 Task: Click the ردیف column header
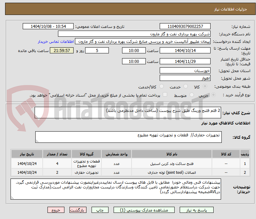(x=245, y=154)
